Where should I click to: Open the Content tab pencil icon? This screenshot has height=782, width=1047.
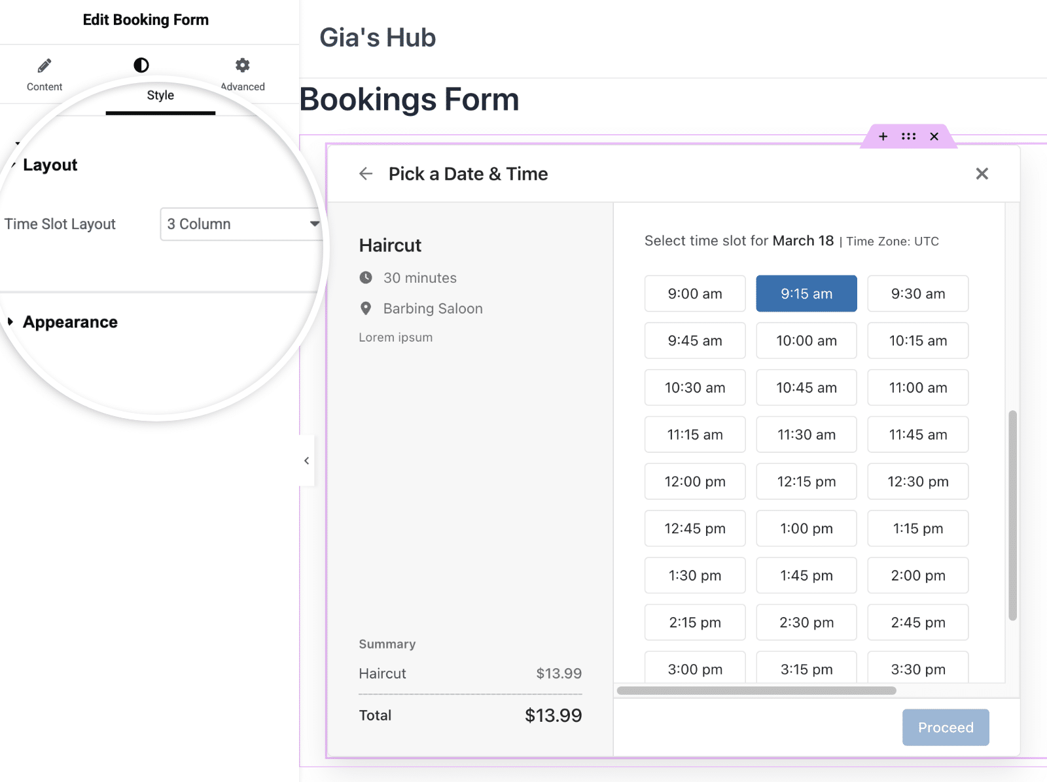pyautogui.click(x=44, y=65)
